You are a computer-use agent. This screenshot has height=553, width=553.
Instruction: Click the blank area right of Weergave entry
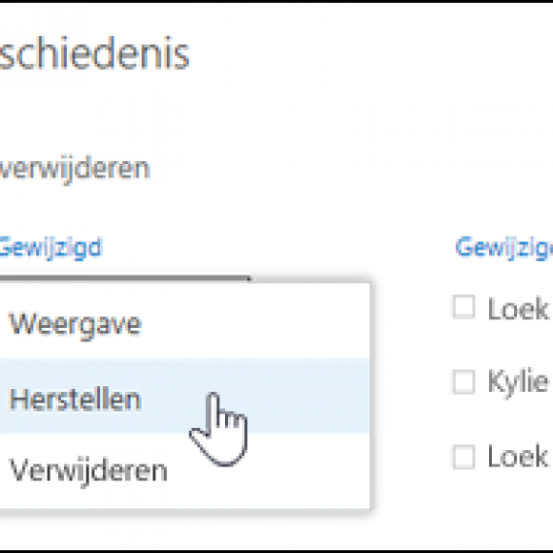pyautogui.click(x=256, y=324)
